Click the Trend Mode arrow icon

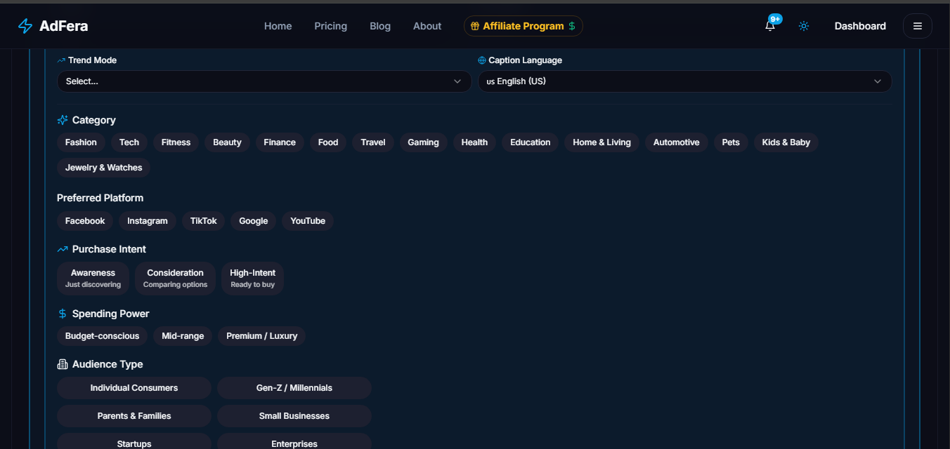tap(61, 60)
